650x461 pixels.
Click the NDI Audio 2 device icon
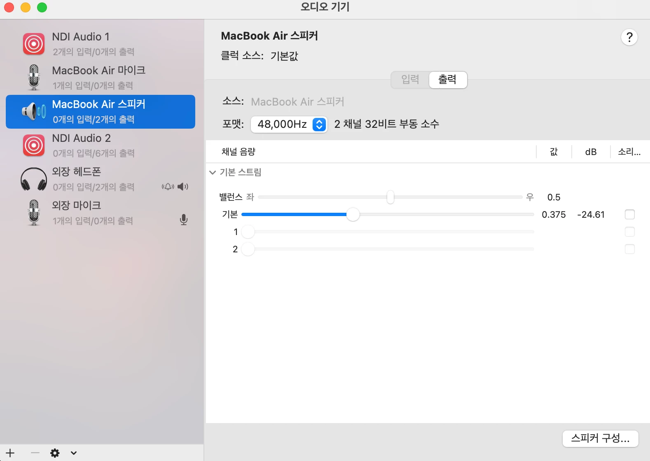click(34, 145)
